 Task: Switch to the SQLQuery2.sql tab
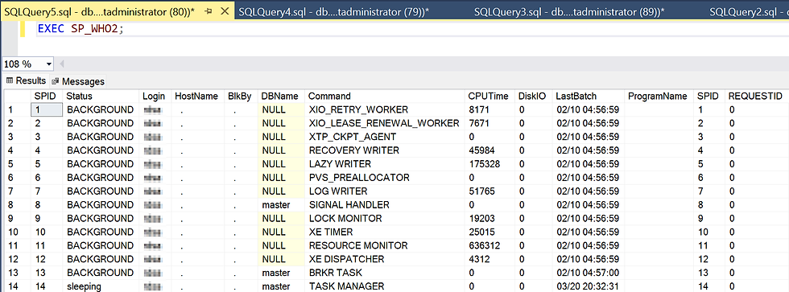click(x=748, y=11)
